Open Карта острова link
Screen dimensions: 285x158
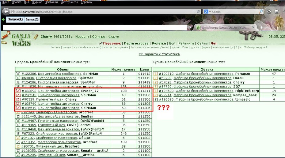pos(136,43)
